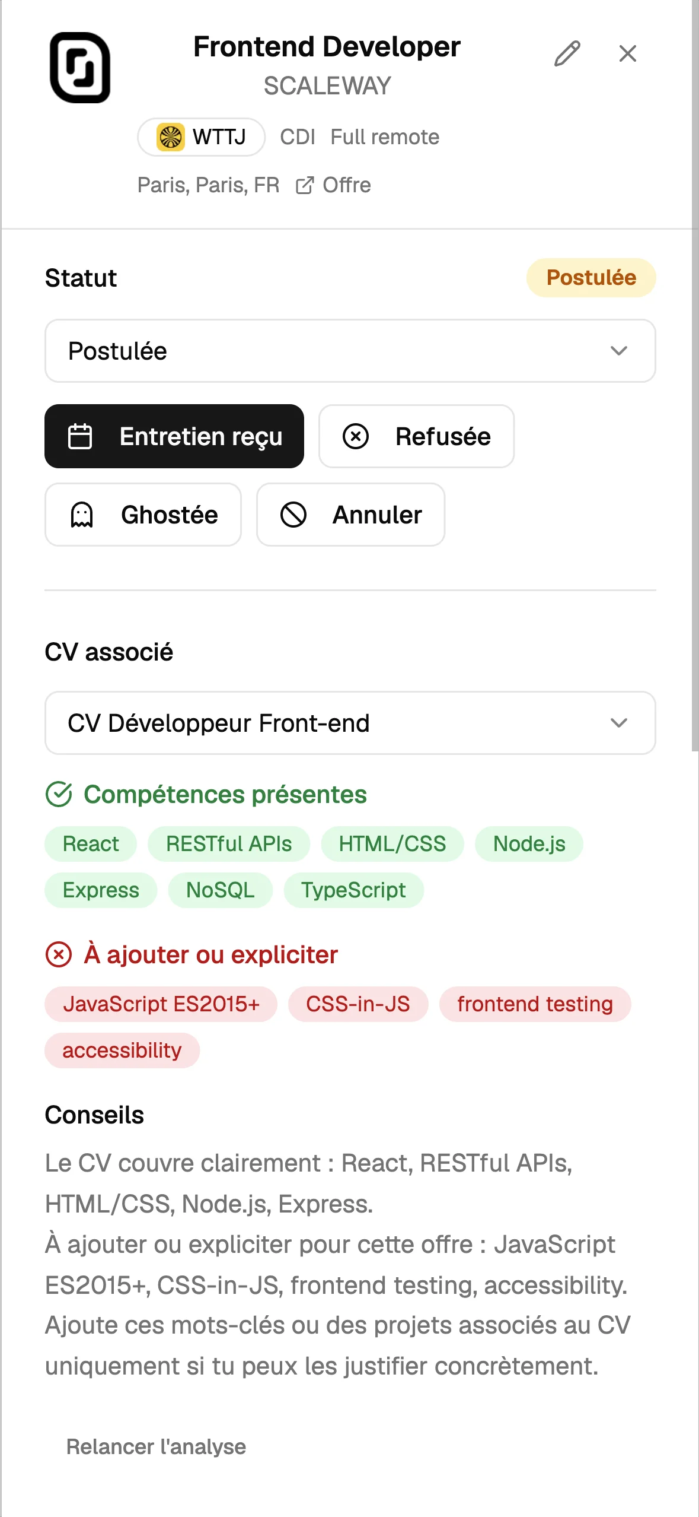The image size is (699, 1517).
Task: Click the WTTJ source badge
Action: click(x=201, y=137)
